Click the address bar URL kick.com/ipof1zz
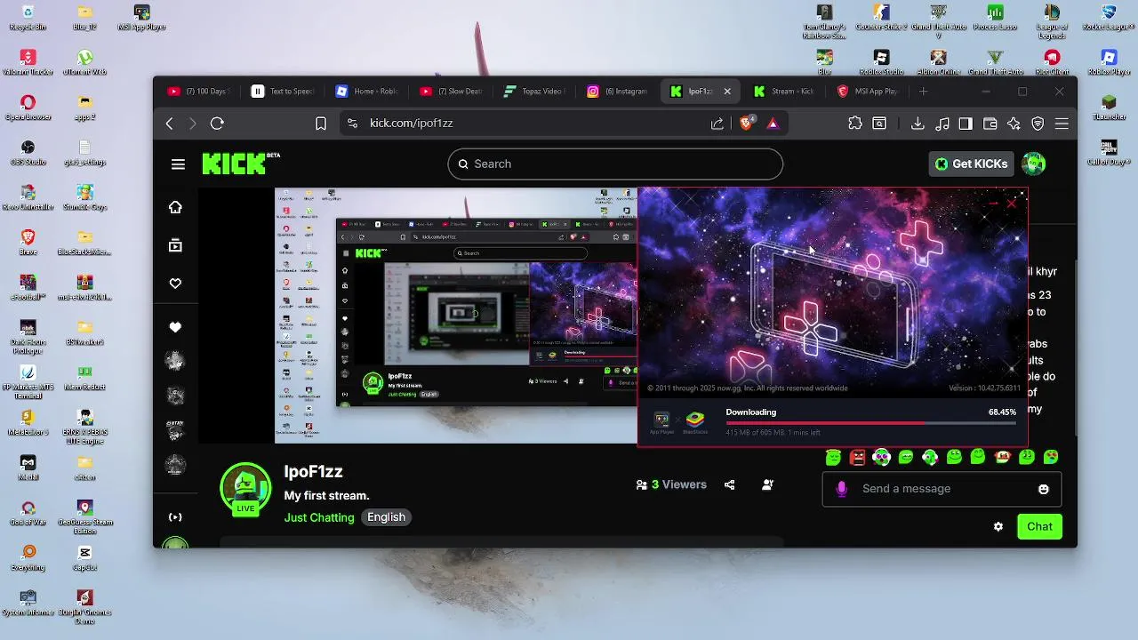This screenshot has height=640, width=1138. 412,124
